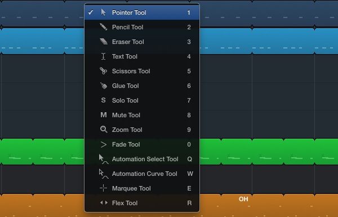Click the Glue Tool icon
The height and width of the screenshot is (217, 338).
click(104, 86)
